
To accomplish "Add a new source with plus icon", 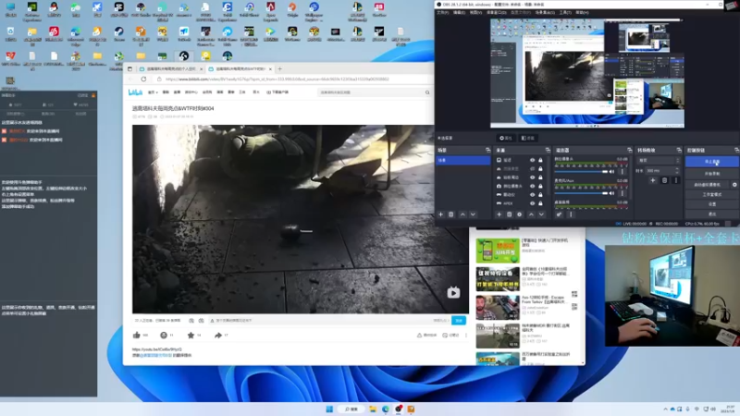I will coord(499,214).
